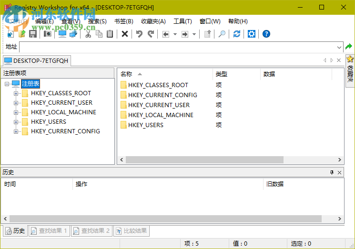Viewport: 355px width, 249px height.
Task: Click the magnifier find icon
Action: coord(222,34)
